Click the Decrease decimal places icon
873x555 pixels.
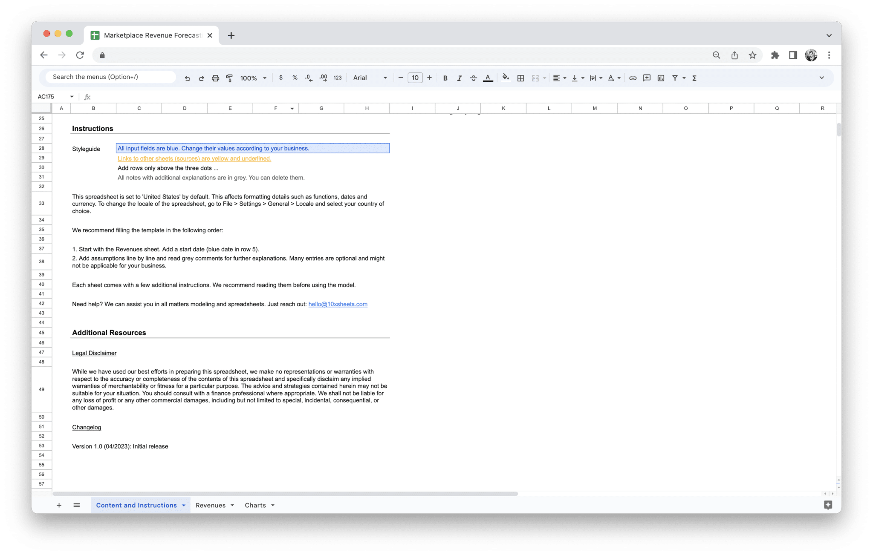[x=308, y=78]
